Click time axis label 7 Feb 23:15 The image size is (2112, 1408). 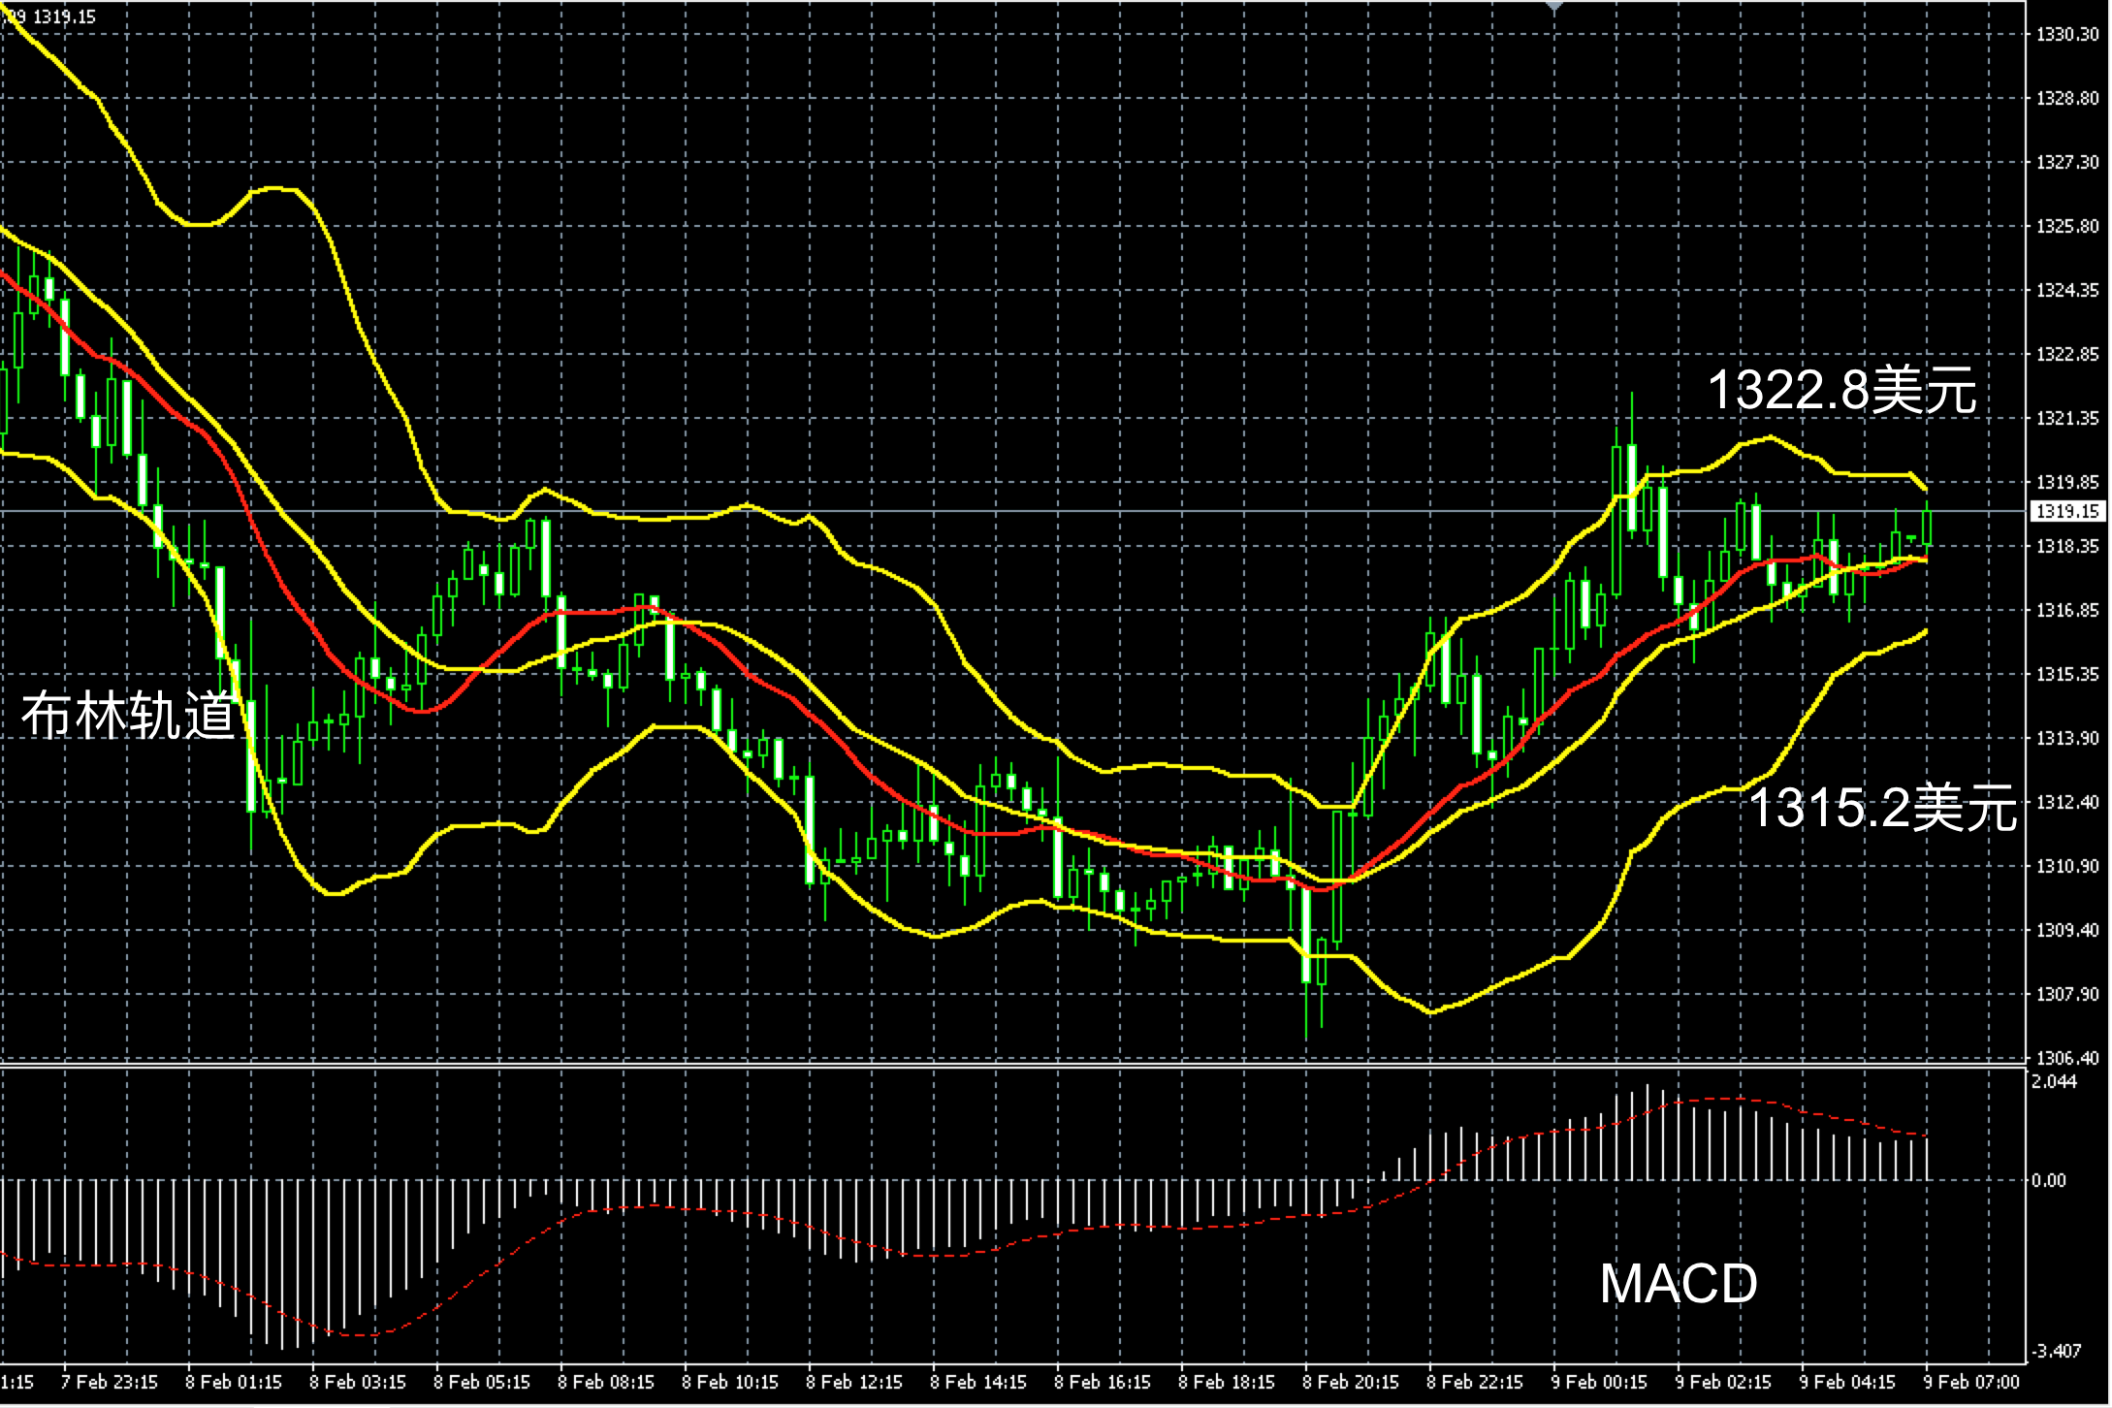click(x=109, y=1382)
